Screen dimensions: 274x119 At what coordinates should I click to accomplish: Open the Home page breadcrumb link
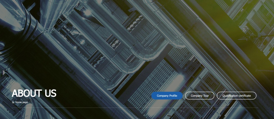point(21,102)
